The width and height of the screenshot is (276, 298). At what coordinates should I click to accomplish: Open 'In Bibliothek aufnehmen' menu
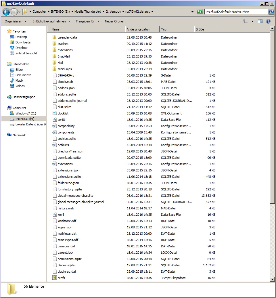tap(51, 21)
